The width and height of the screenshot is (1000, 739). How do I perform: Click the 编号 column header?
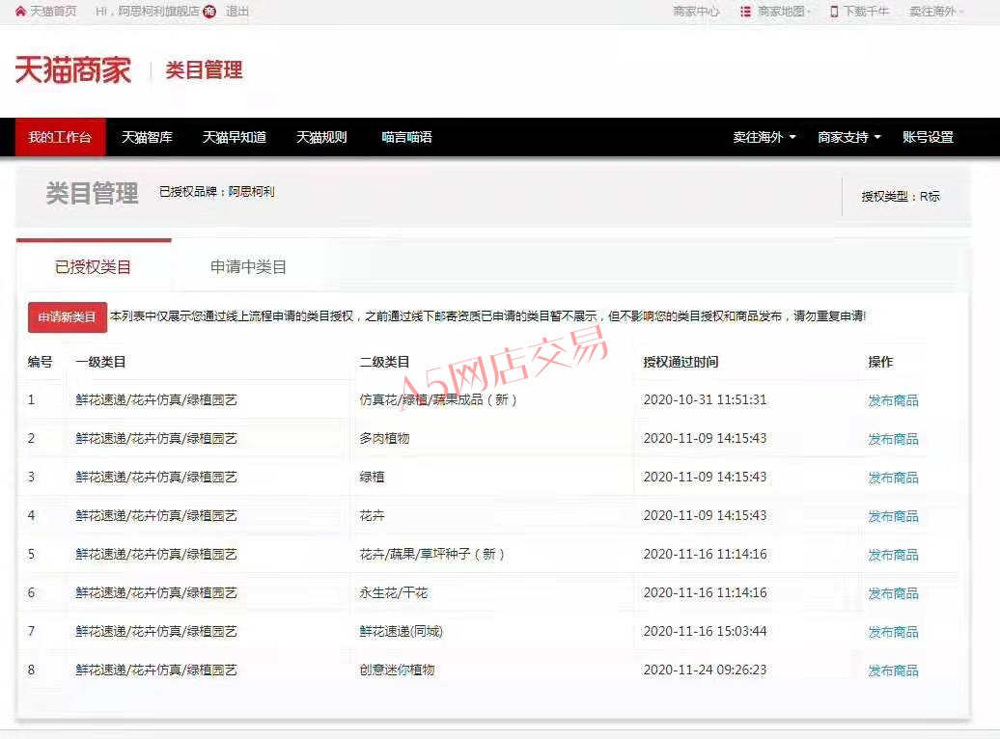41,362
